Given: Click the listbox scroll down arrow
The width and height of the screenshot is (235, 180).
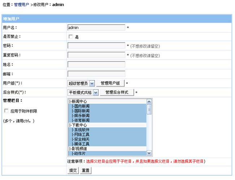Looking at the screenshot, I should tap(149, 153).
